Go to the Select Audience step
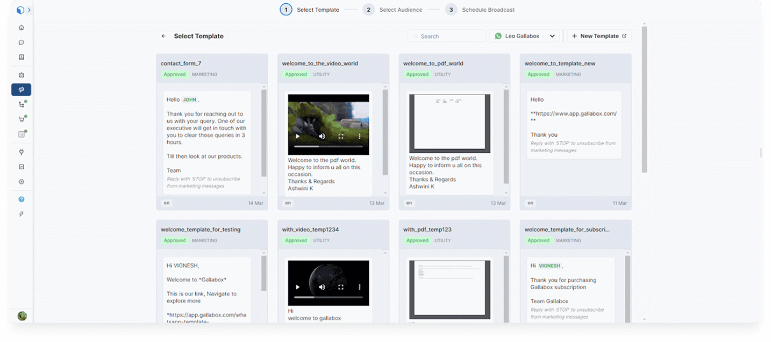 point(394,10)
